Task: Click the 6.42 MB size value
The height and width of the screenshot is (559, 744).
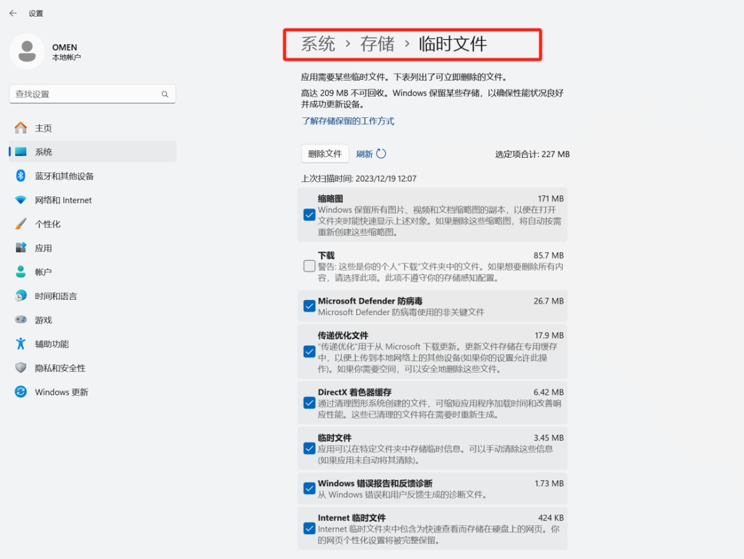Action: click(548, 392)
